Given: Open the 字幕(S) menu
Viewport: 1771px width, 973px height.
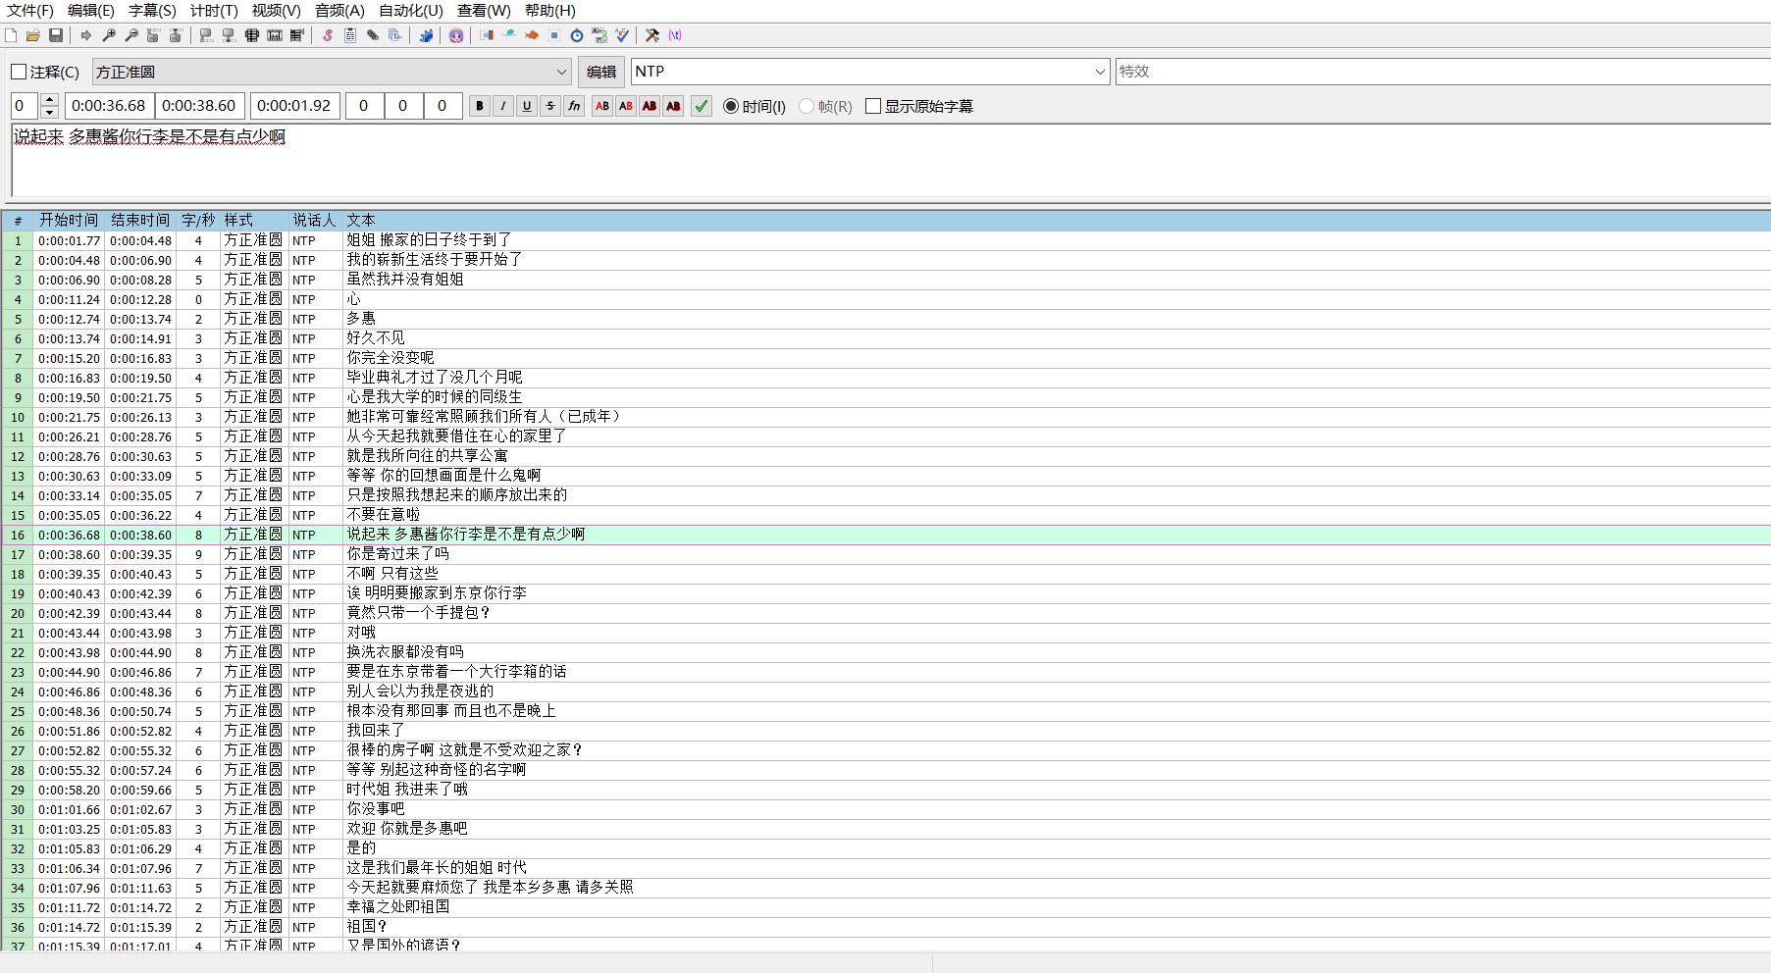Looking at the screenshot, I should point(152,10).
